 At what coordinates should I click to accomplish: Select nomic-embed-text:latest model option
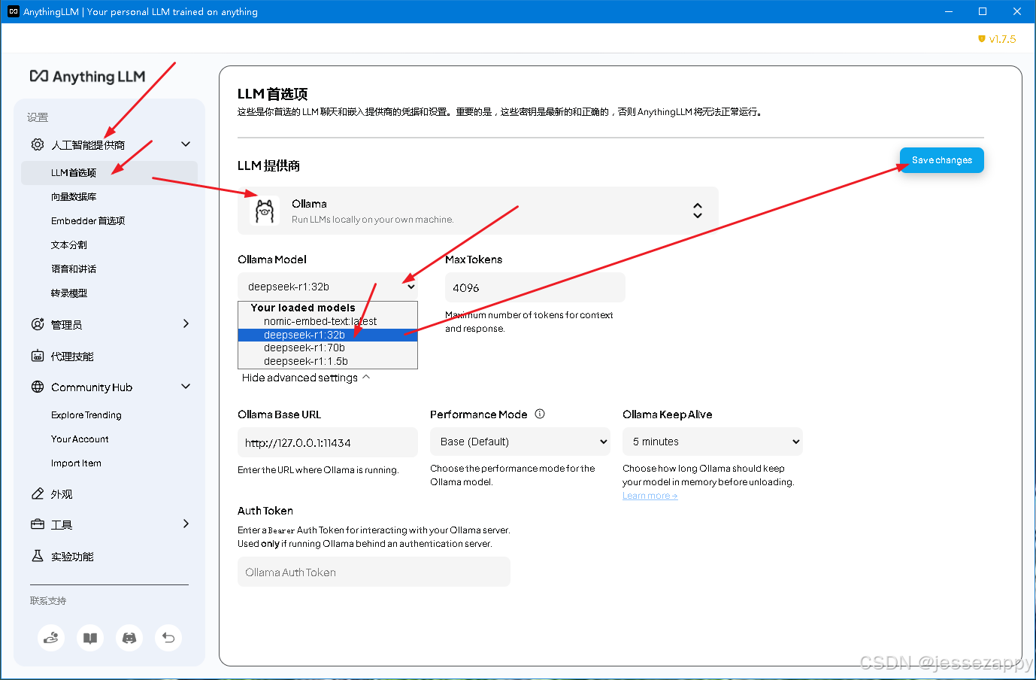click(x=328, y=321)
